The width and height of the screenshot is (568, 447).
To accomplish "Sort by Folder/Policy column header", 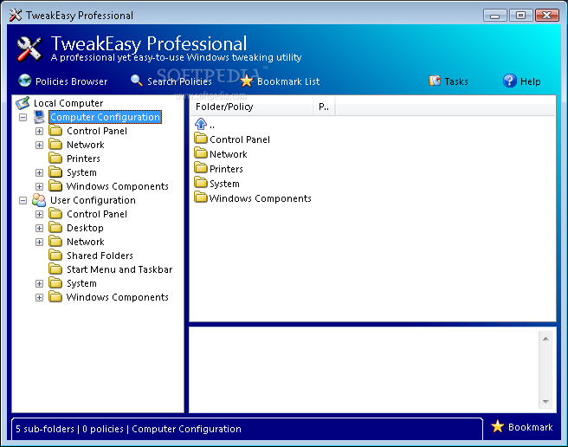I will 251,107.
